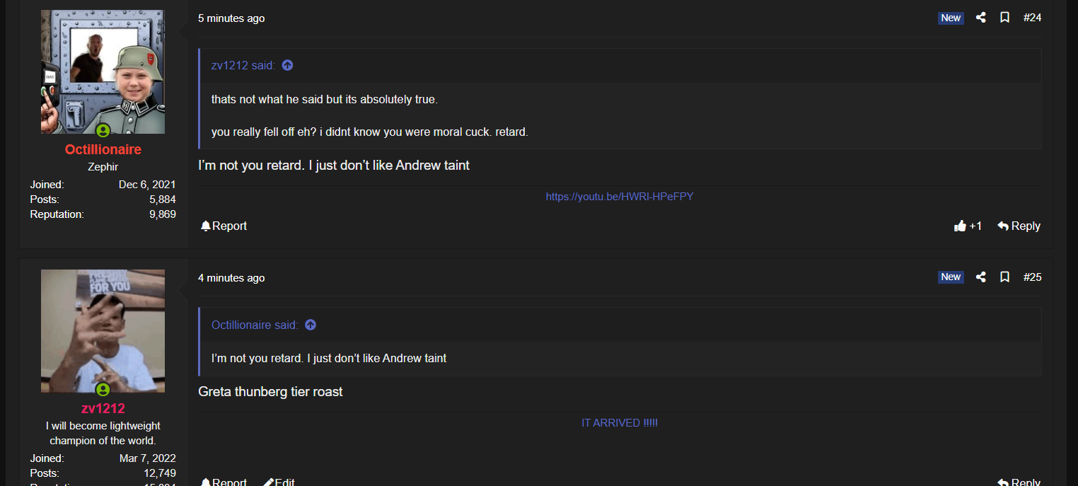View Octillionaire's avatar image
This screenshot has height=486, width=1078.
[103, 71]
